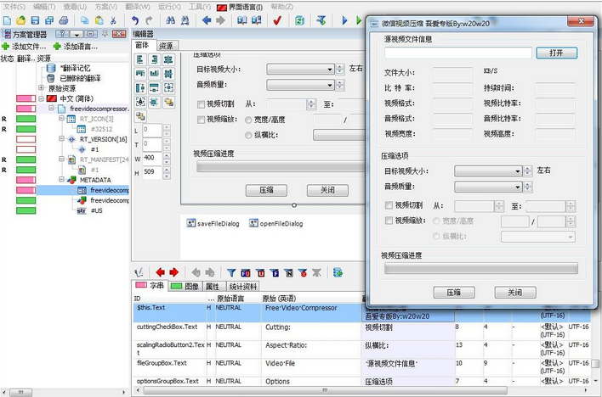Click the Find binoculars icon
602x397 pixels.
pos(170,20)
